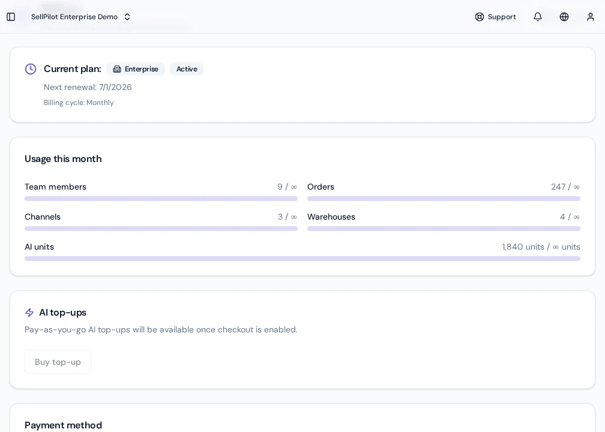Click the 'Orders' label
The height and width of the screenshot is (432, 605).
click(x=321, y=187)
